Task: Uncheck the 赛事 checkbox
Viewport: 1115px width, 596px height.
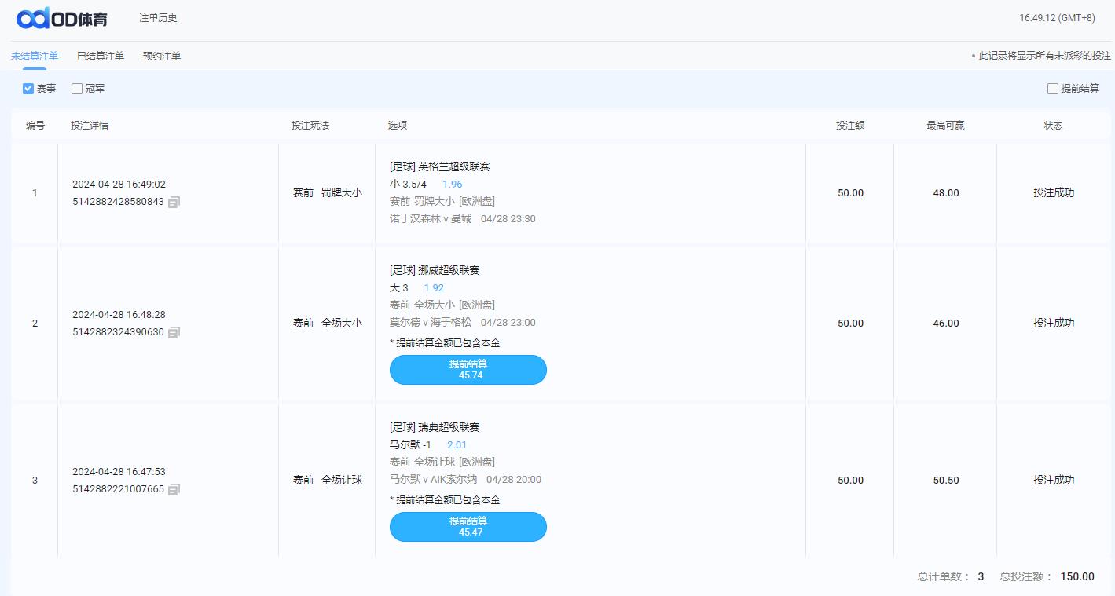Action: [28, 89]
